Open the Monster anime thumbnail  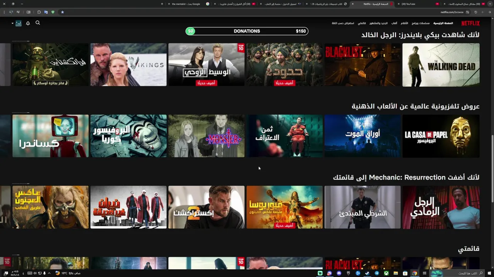(x=206, y=136)
